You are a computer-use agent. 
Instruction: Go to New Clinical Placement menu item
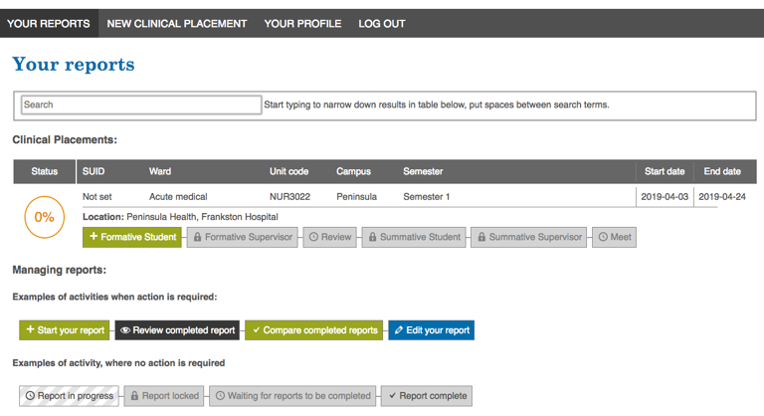[x=177, y=24]
